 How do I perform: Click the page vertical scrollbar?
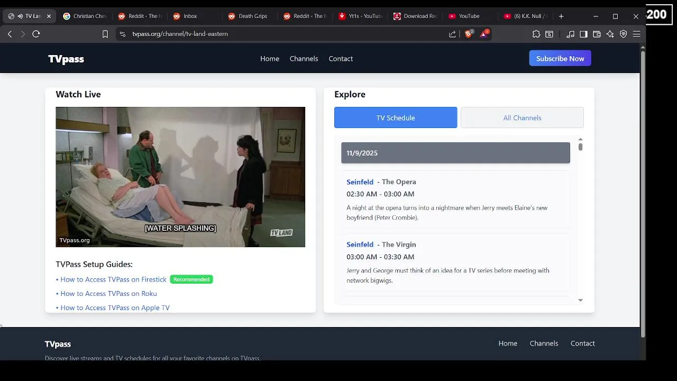(x=643, y=194)
